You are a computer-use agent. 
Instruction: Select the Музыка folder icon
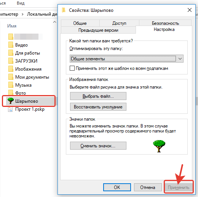click(x=11, y=85)
